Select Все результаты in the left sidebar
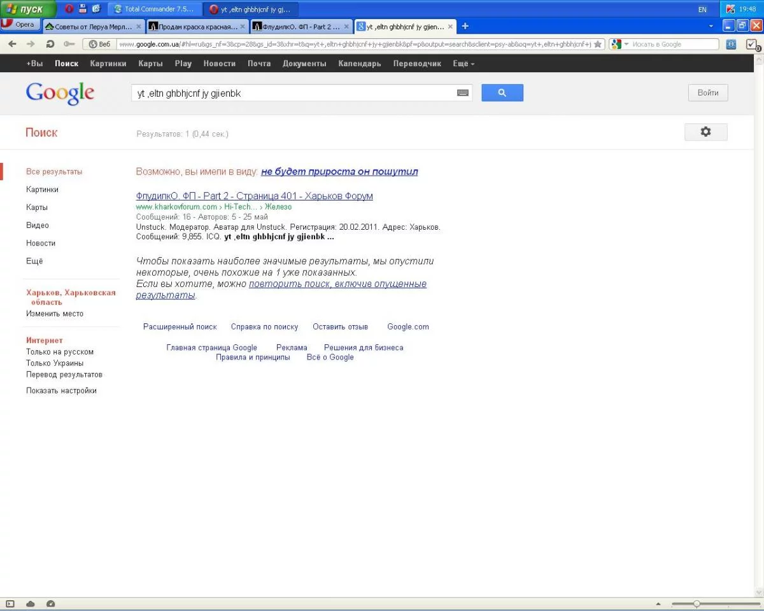764x611 pixels. [54, 172]
